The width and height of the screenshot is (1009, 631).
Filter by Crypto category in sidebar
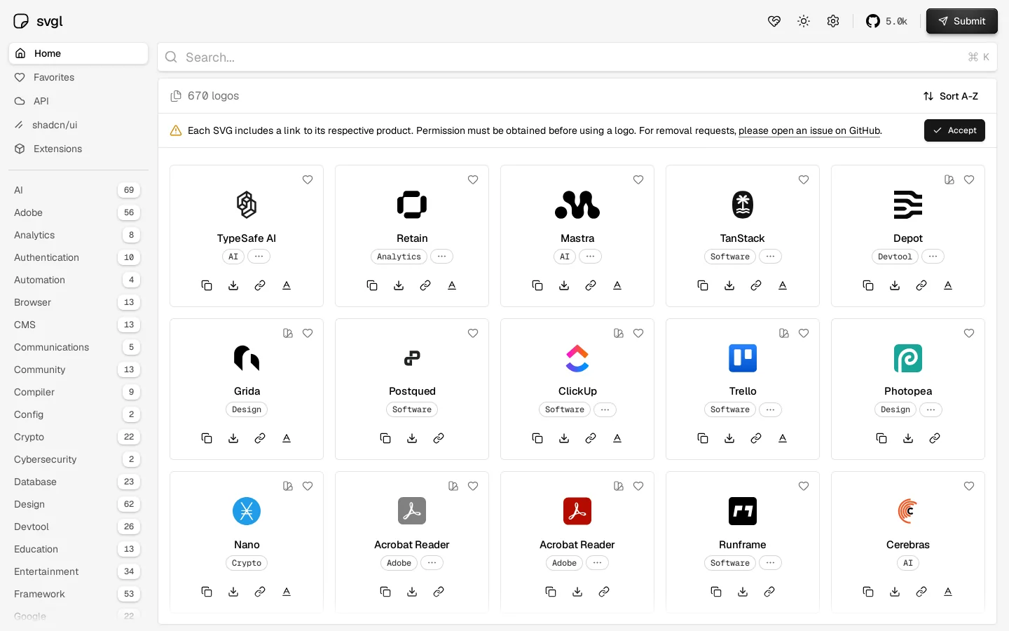77,437
